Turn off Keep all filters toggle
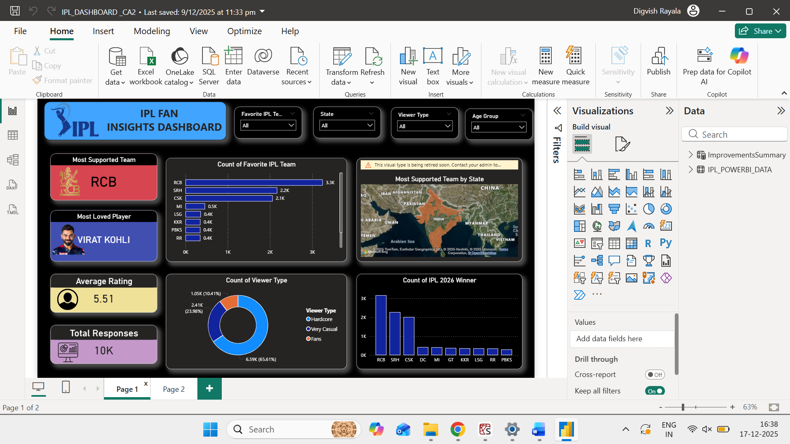 point(655,391)
